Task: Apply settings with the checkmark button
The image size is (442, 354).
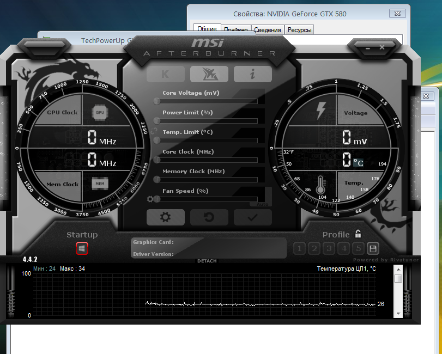Action: [253, 217]
